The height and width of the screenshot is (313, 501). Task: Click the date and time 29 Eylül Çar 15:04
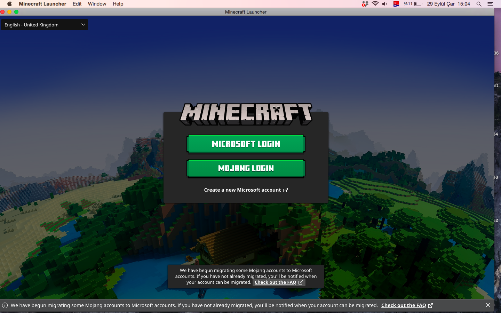448,4
